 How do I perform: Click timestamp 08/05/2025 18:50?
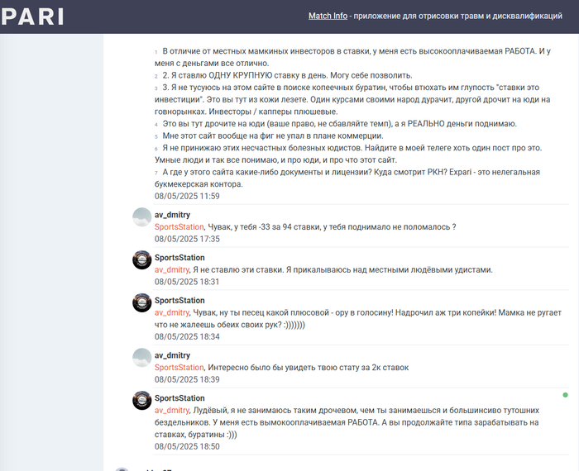[187, 446]
